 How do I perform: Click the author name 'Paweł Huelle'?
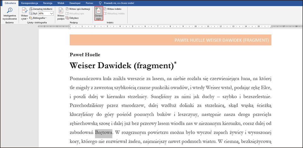click(x=85, y=55)
